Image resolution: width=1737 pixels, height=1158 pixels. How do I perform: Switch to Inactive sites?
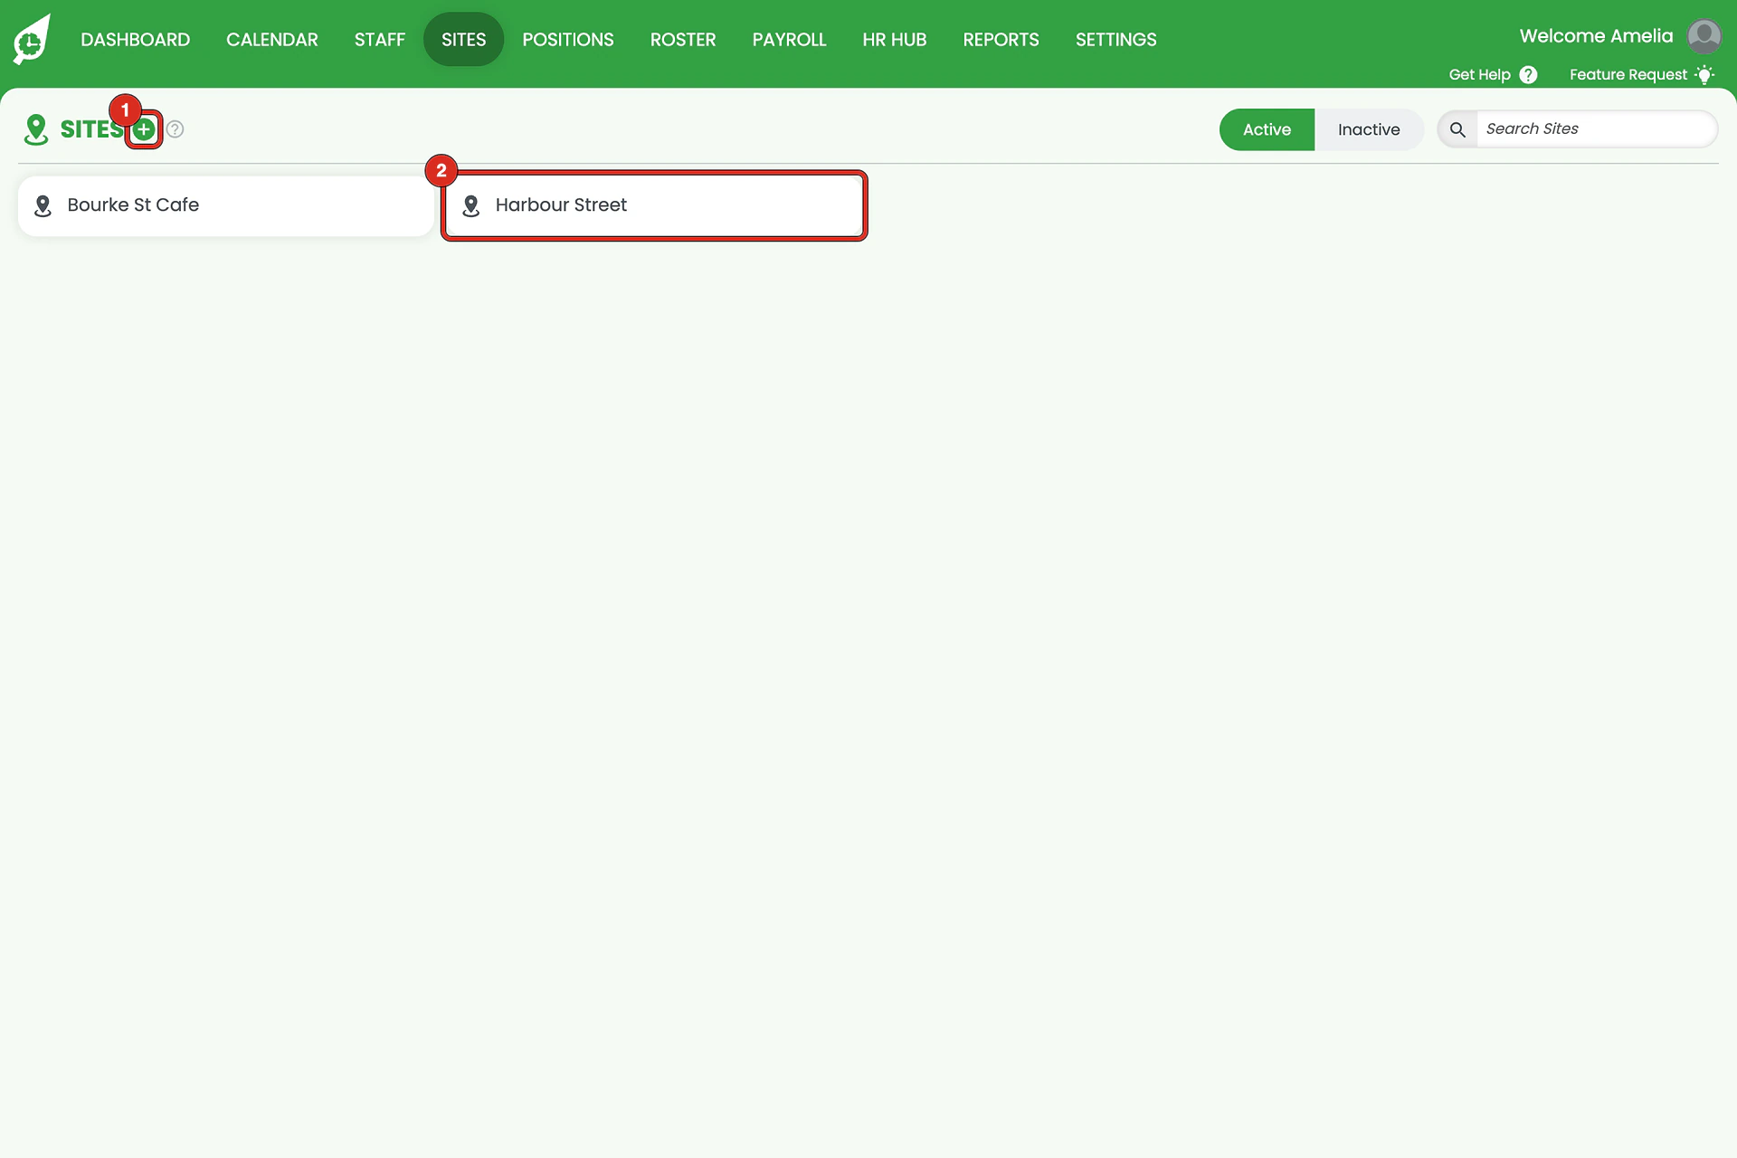(x=1369, y=129)
